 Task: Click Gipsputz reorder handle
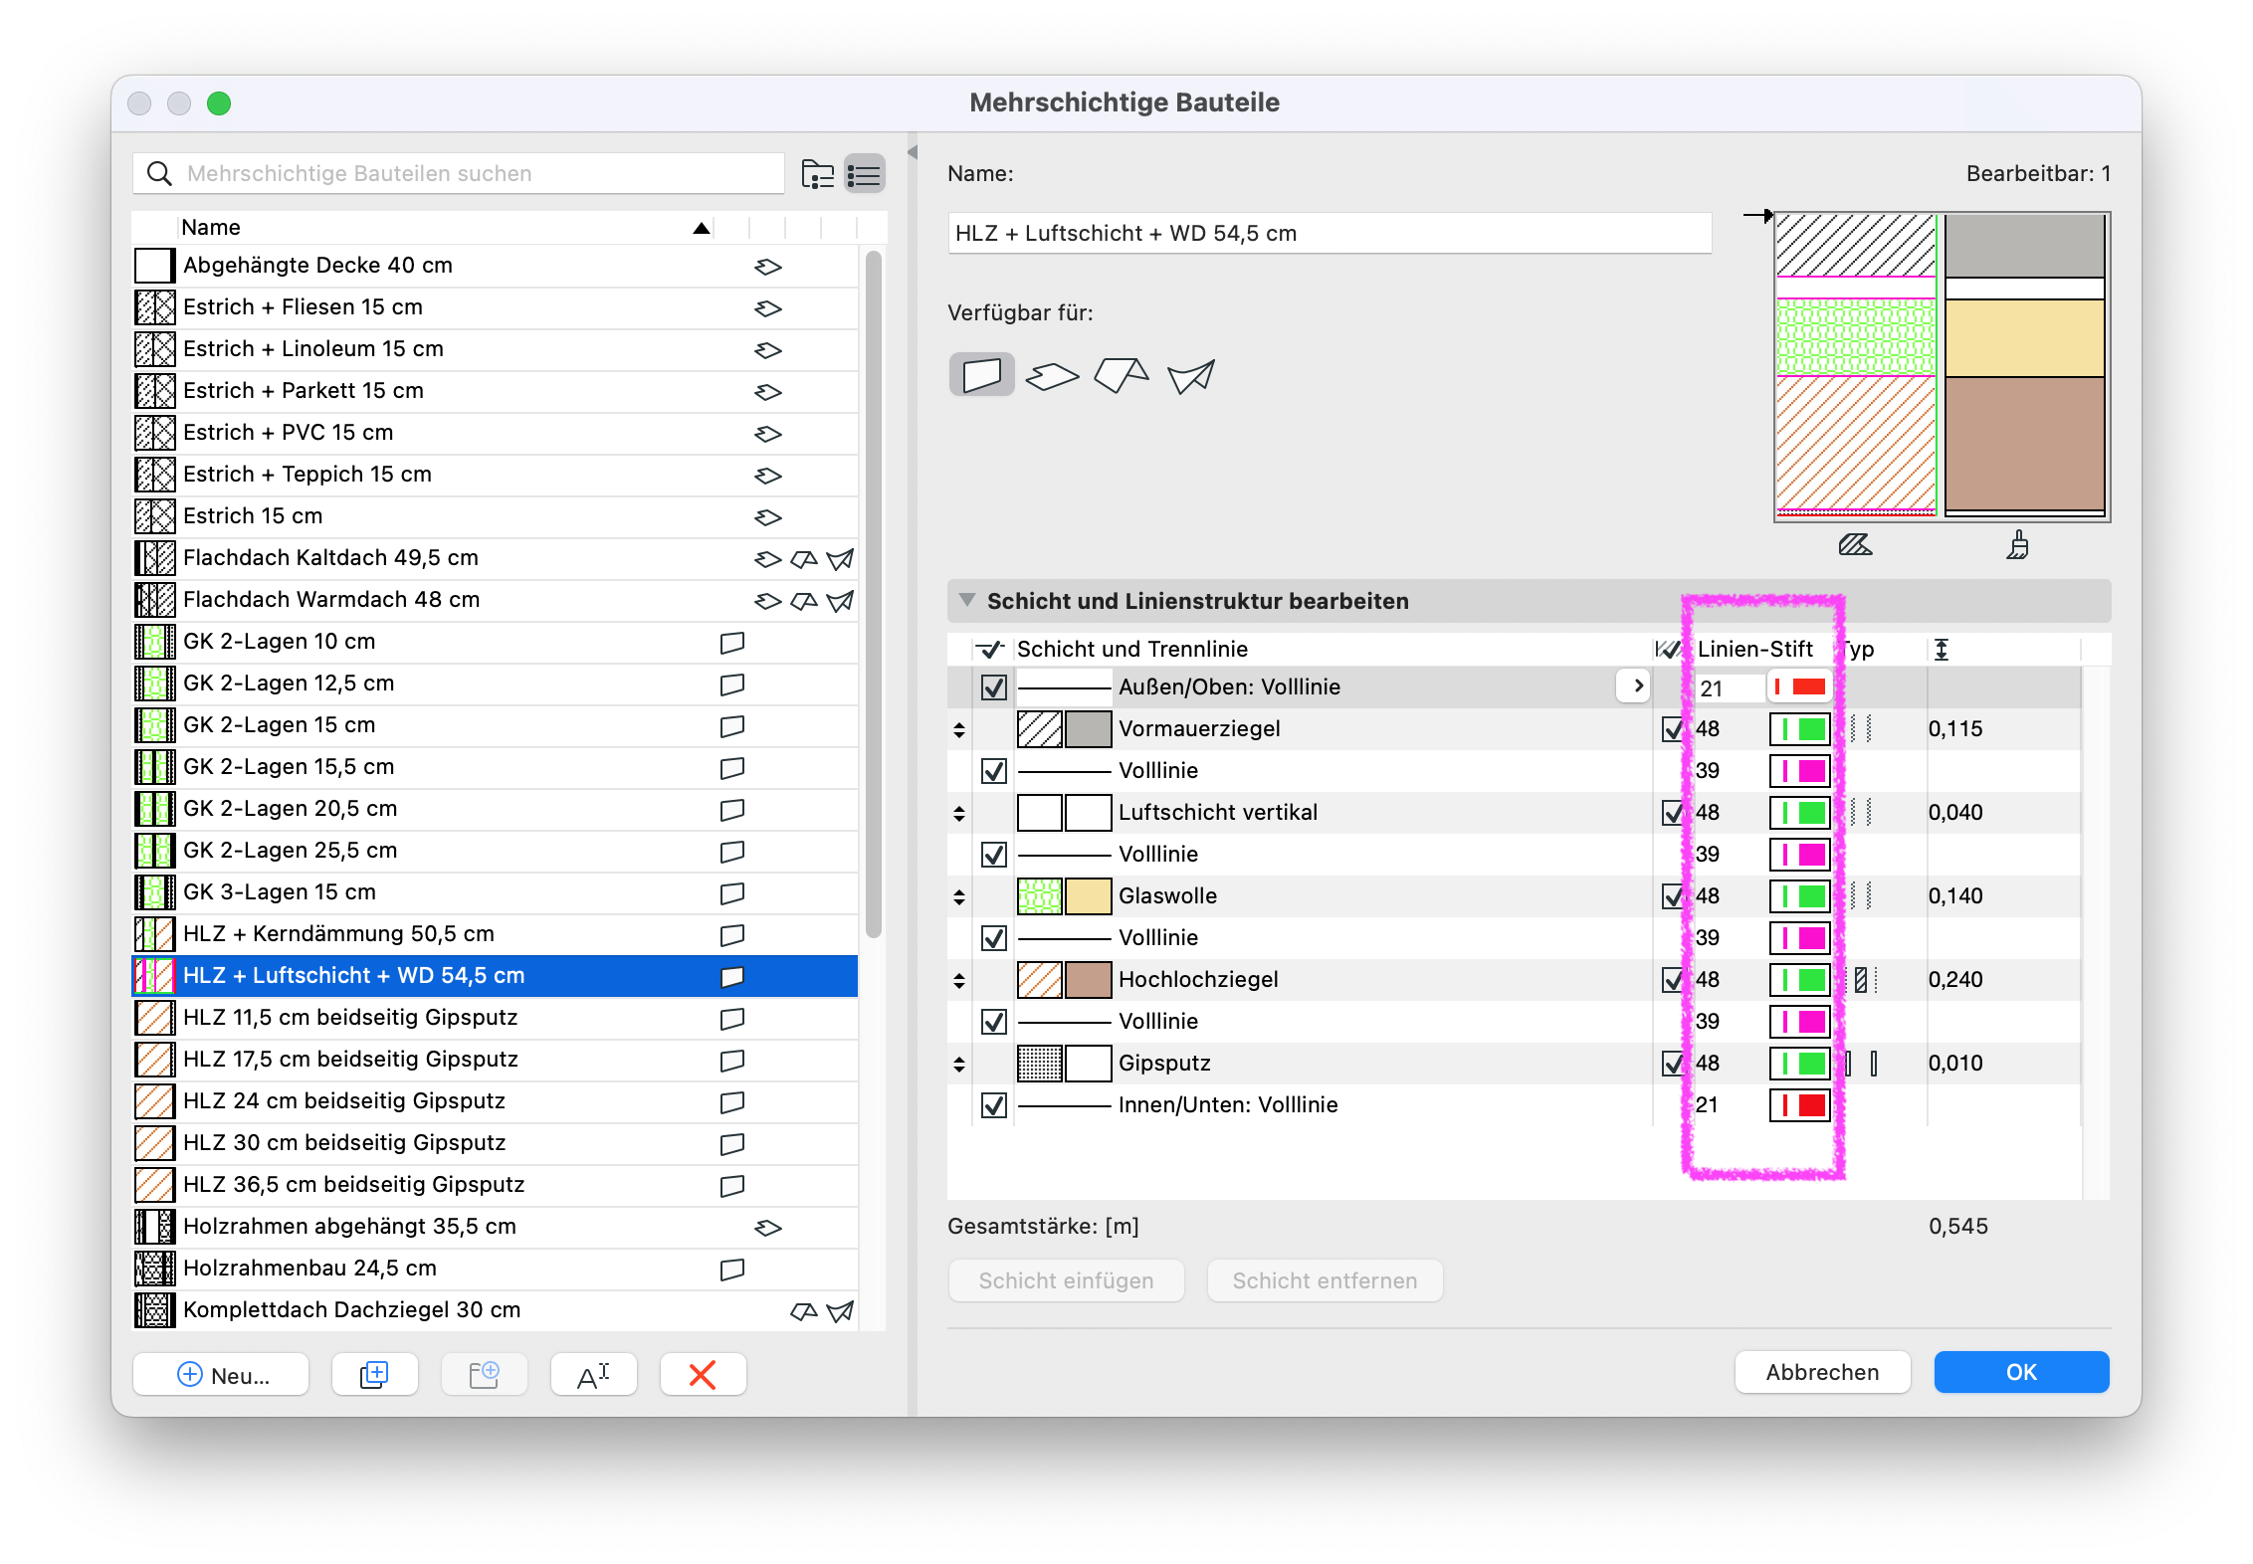959,1065
